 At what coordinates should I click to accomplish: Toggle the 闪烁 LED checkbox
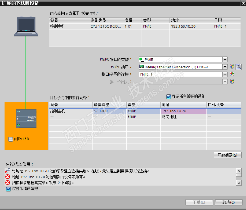[x=10, y=139]
